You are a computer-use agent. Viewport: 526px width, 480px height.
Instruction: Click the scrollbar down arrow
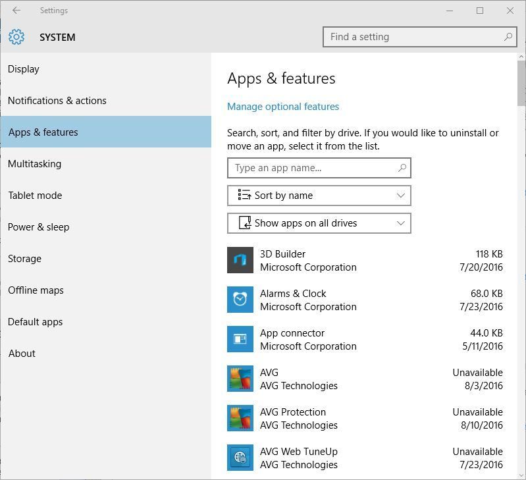coord(521,475)
